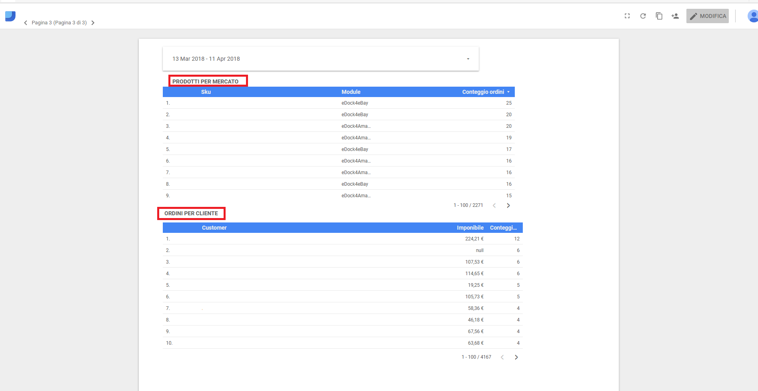758x391 pixels.
Task: Click the 67,56 € amount
Action: pos(476,331)
